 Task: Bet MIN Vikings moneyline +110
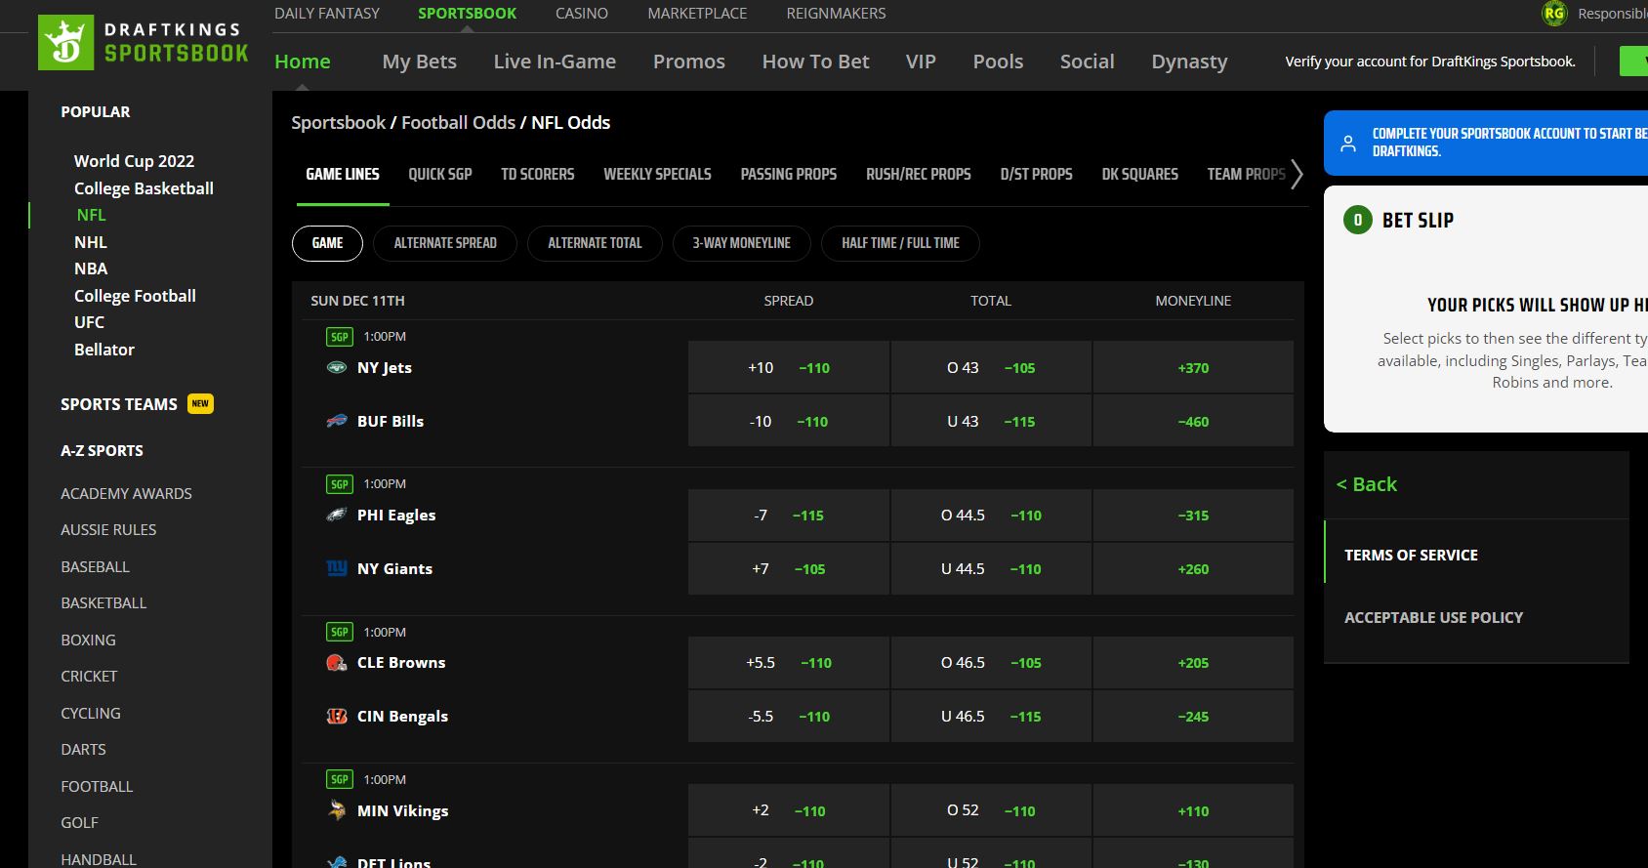pyautogui.click(x=1193, y=810)
